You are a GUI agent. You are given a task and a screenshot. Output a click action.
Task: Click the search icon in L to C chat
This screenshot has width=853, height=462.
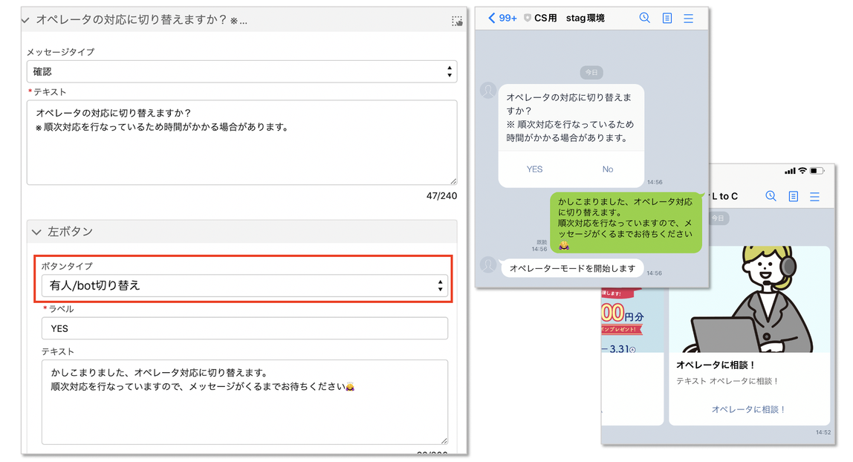(771, 196)
